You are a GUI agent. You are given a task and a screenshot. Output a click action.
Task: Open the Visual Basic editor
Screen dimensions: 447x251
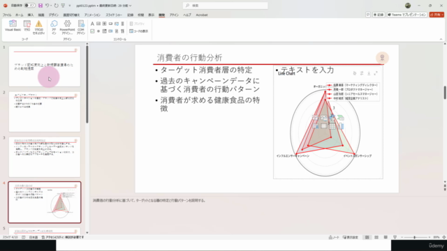pyautogui.click(x=13, y=26)
